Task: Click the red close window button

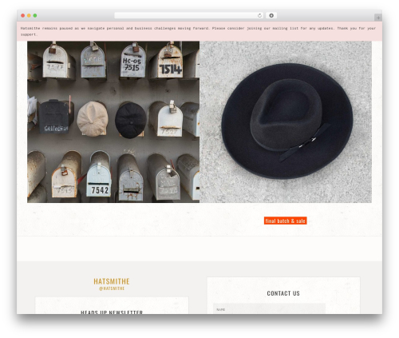Action: click(x=23, y=16)
